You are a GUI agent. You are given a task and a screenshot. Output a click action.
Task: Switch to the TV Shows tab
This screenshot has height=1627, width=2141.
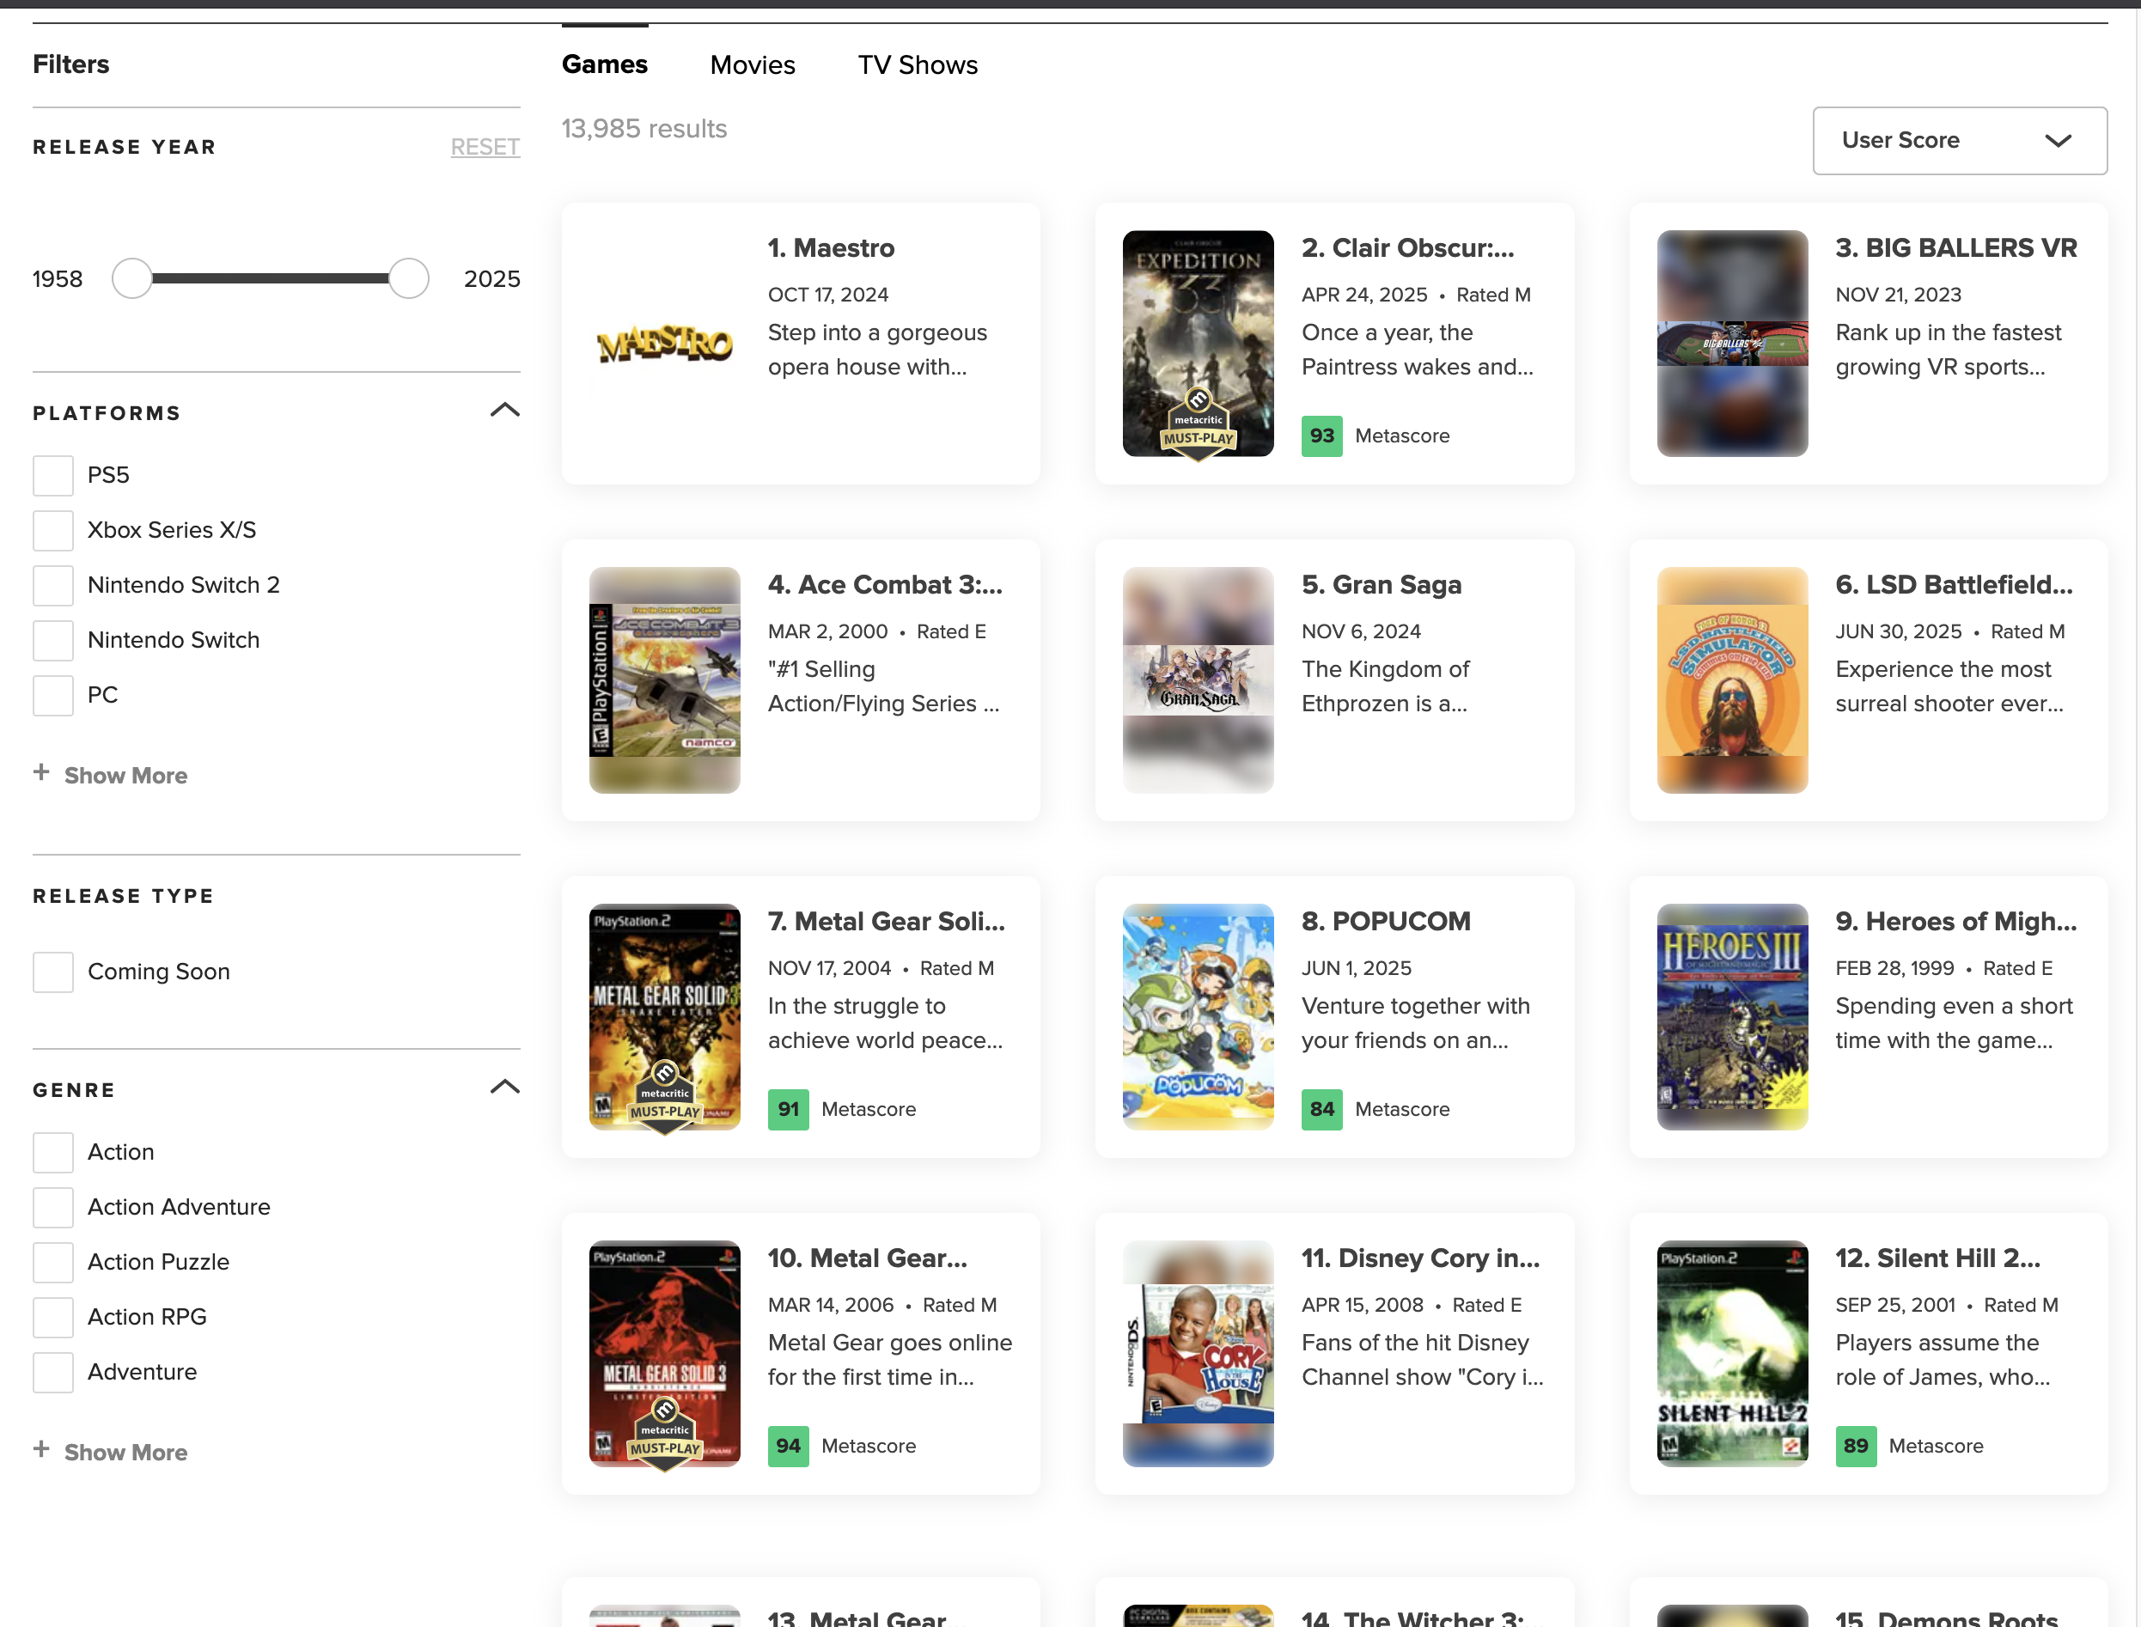click(918, 65)
